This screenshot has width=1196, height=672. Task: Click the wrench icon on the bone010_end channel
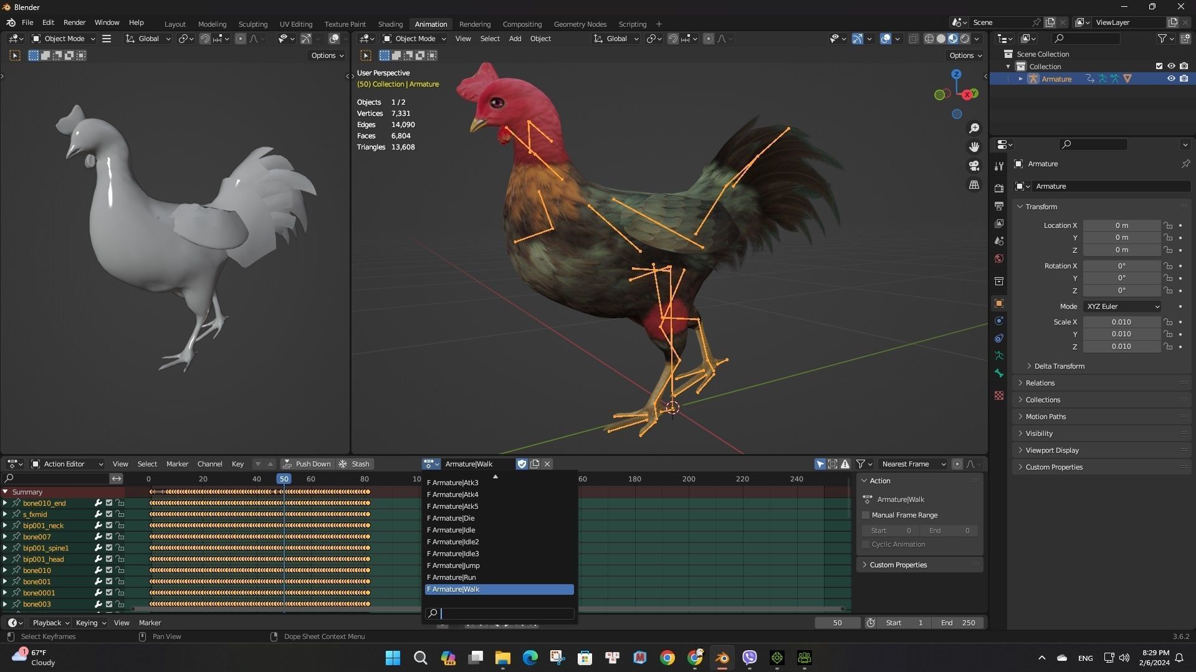click(x=98, y=503)
